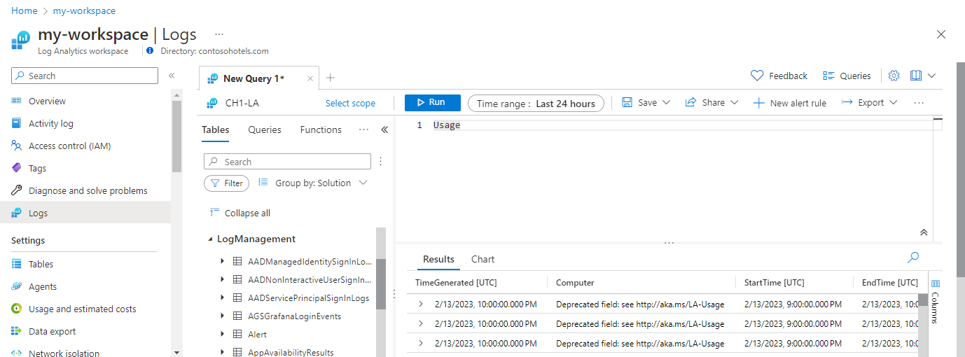The width and height of the screenshot is (965, 357).
Task: Click the Select scope link
Action: (x=350, y=103)
